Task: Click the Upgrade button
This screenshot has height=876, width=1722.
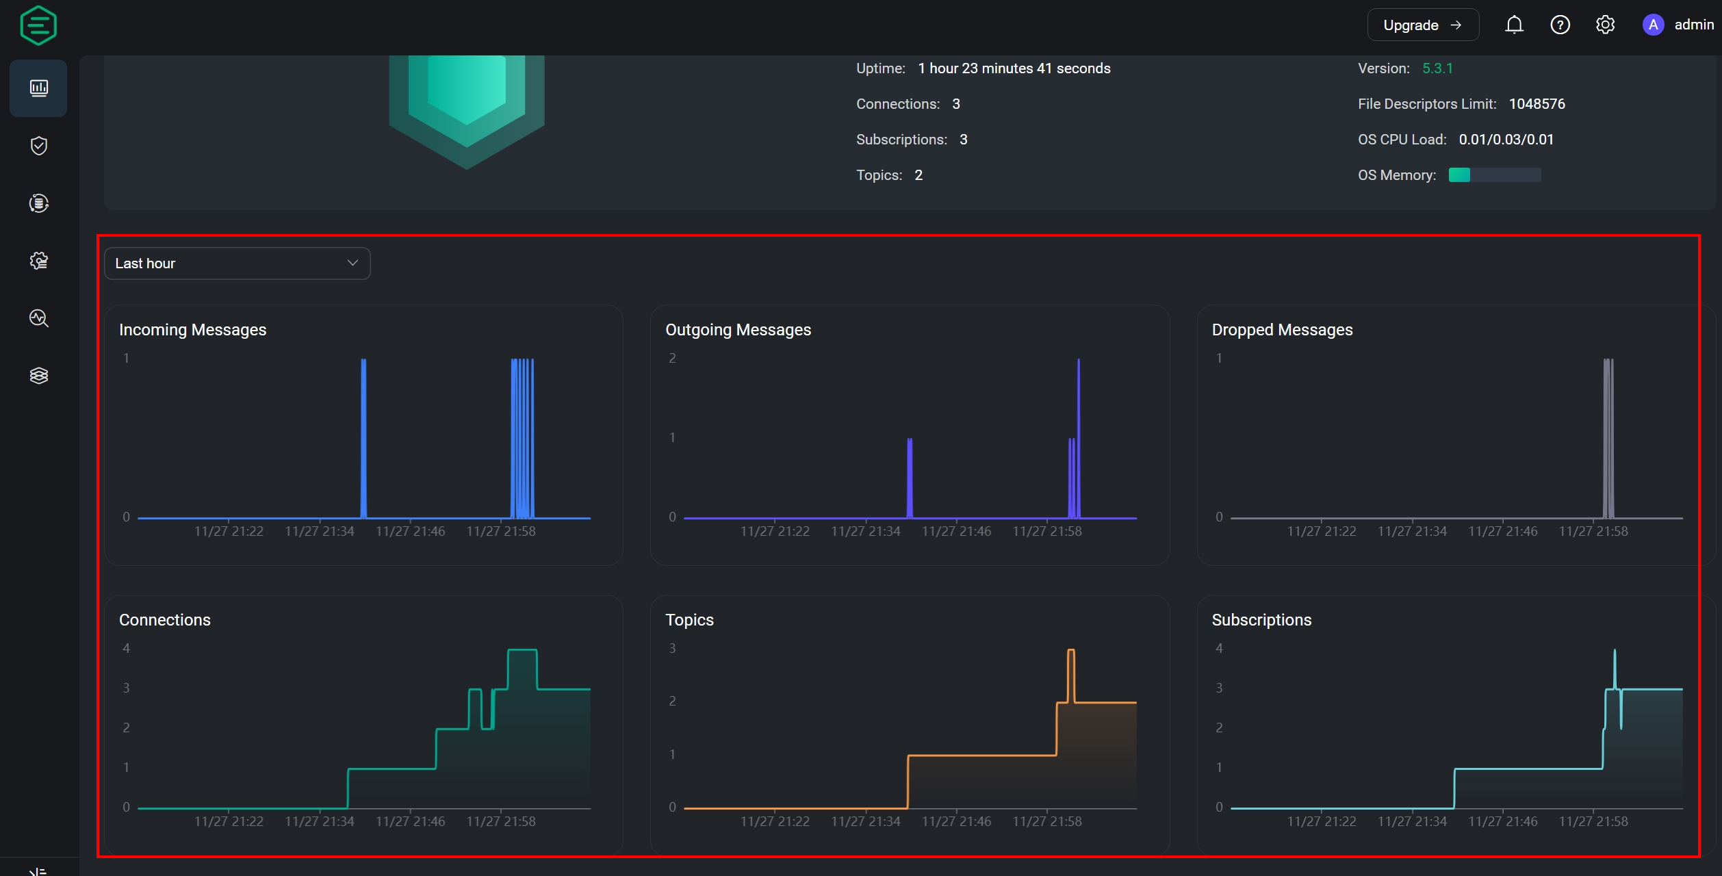Action: [x=1422, y=25]
